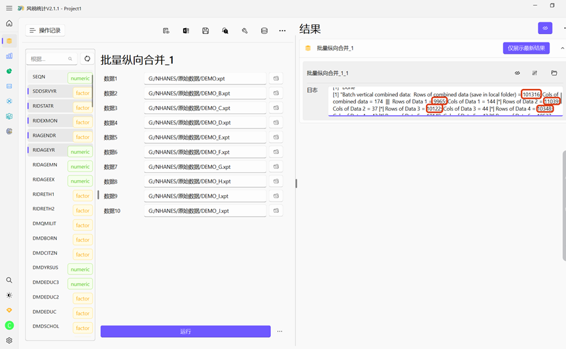Open the search icon in the lower sidebar

click(9, 280)
